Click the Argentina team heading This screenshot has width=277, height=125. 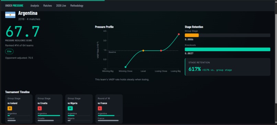click(28, 13)
